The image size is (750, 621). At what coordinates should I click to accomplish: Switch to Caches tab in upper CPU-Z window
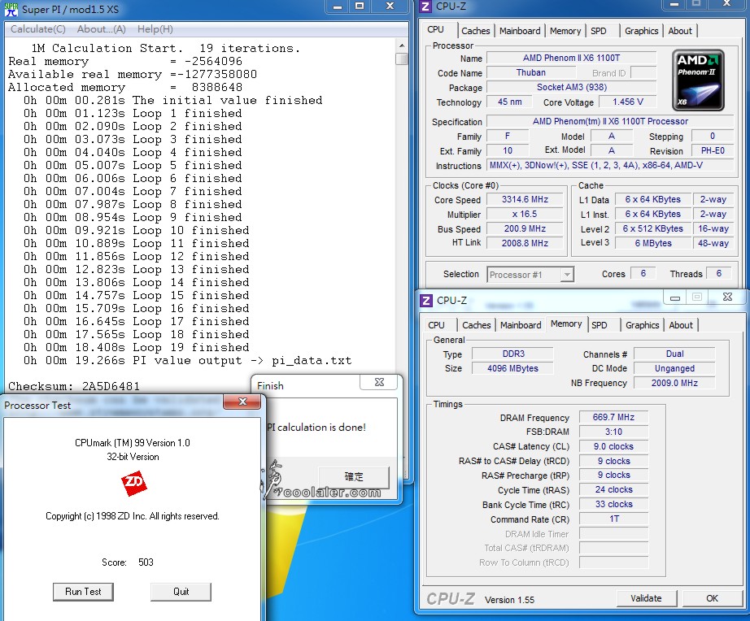[475, 31]
